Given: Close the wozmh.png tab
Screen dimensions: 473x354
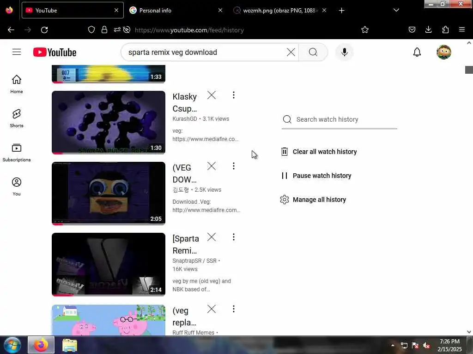Looking at the screenshot, I should (324, 10).
